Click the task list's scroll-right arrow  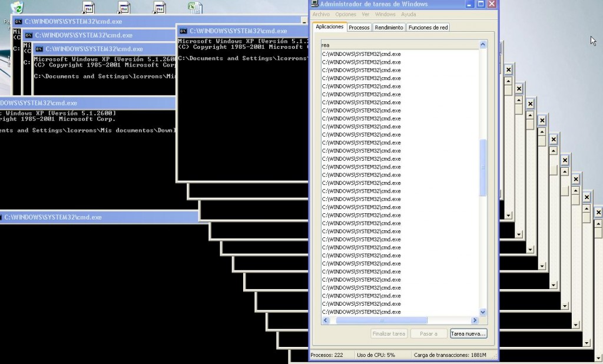(x=475, y=320)
